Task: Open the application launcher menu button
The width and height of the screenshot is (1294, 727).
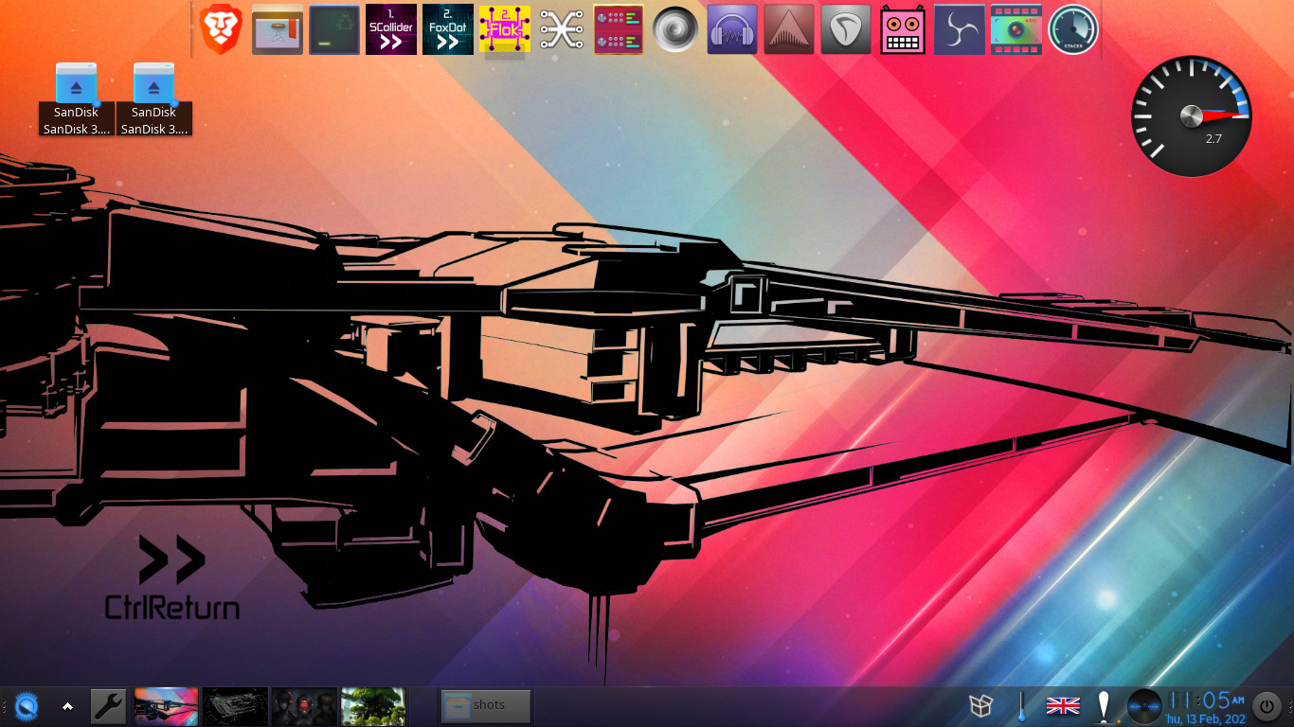Action: point(27,706)
